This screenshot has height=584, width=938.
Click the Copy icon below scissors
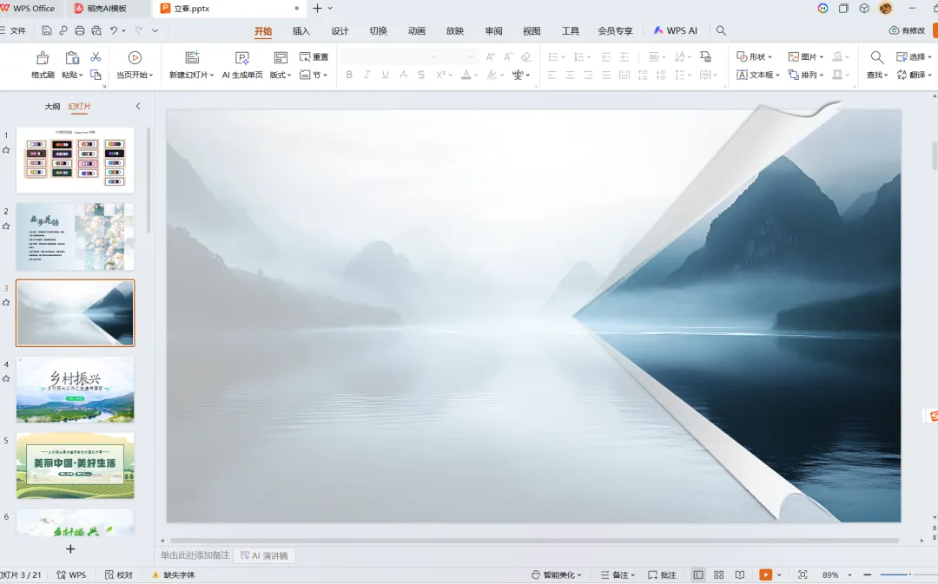(x=96, y=75)
